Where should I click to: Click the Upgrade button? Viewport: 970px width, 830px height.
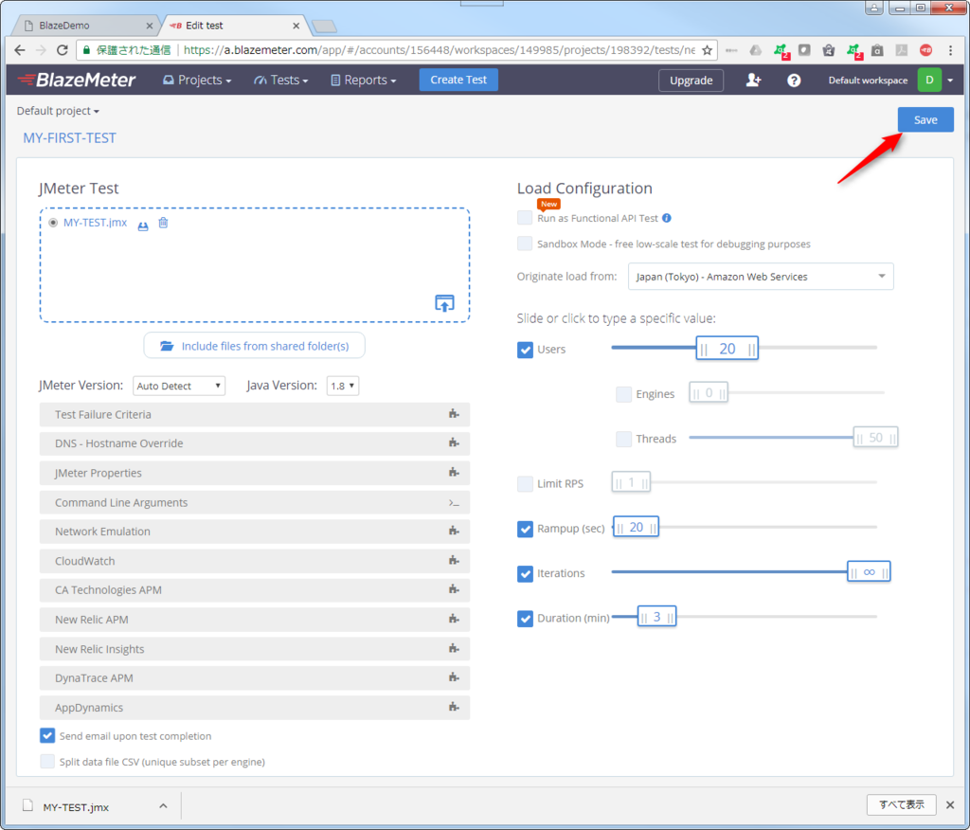(x=691, y=81)
